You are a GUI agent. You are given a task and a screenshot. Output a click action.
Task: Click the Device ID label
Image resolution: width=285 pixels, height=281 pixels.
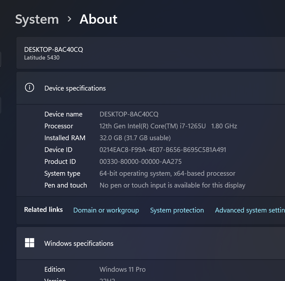[x=58, y=150]
